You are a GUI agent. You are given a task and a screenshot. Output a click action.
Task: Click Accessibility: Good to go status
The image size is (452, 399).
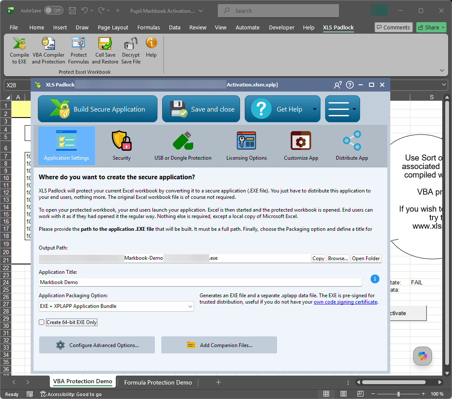coord(71,394)
